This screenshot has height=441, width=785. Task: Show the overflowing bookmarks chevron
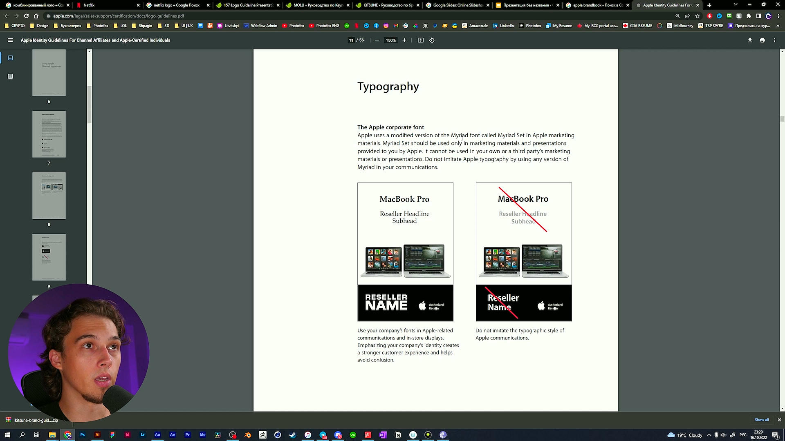(778, 26)
